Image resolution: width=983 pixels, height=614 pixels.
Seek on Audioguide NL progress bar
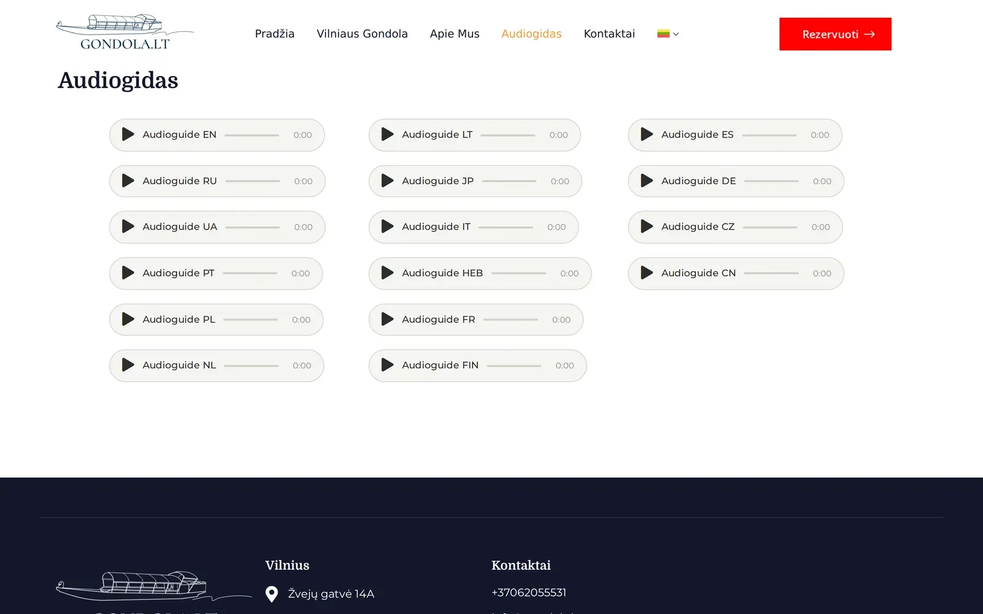251,365
